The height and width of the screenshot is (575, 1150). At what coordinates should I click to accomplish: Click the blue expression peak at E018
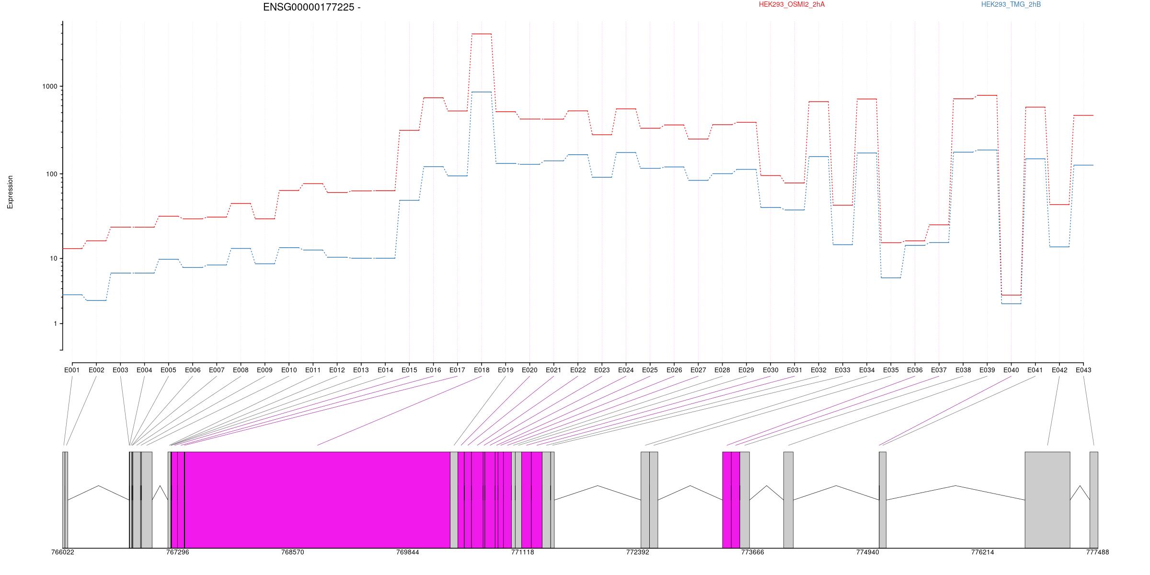tap(482, 92)
